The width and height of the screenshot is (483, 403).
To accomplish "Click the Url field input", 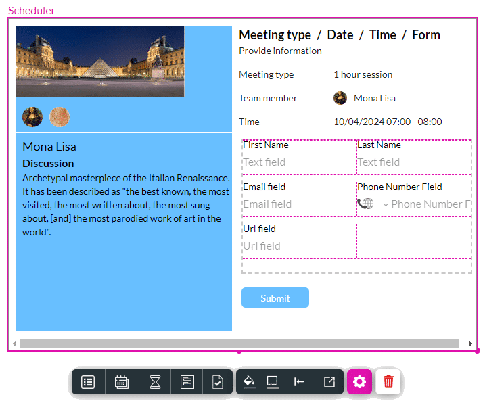I will click(298, 246).
